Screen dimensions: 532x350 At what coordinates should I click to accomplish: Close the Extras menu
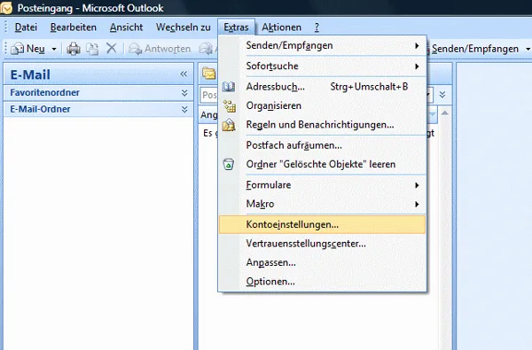[236, 27]
